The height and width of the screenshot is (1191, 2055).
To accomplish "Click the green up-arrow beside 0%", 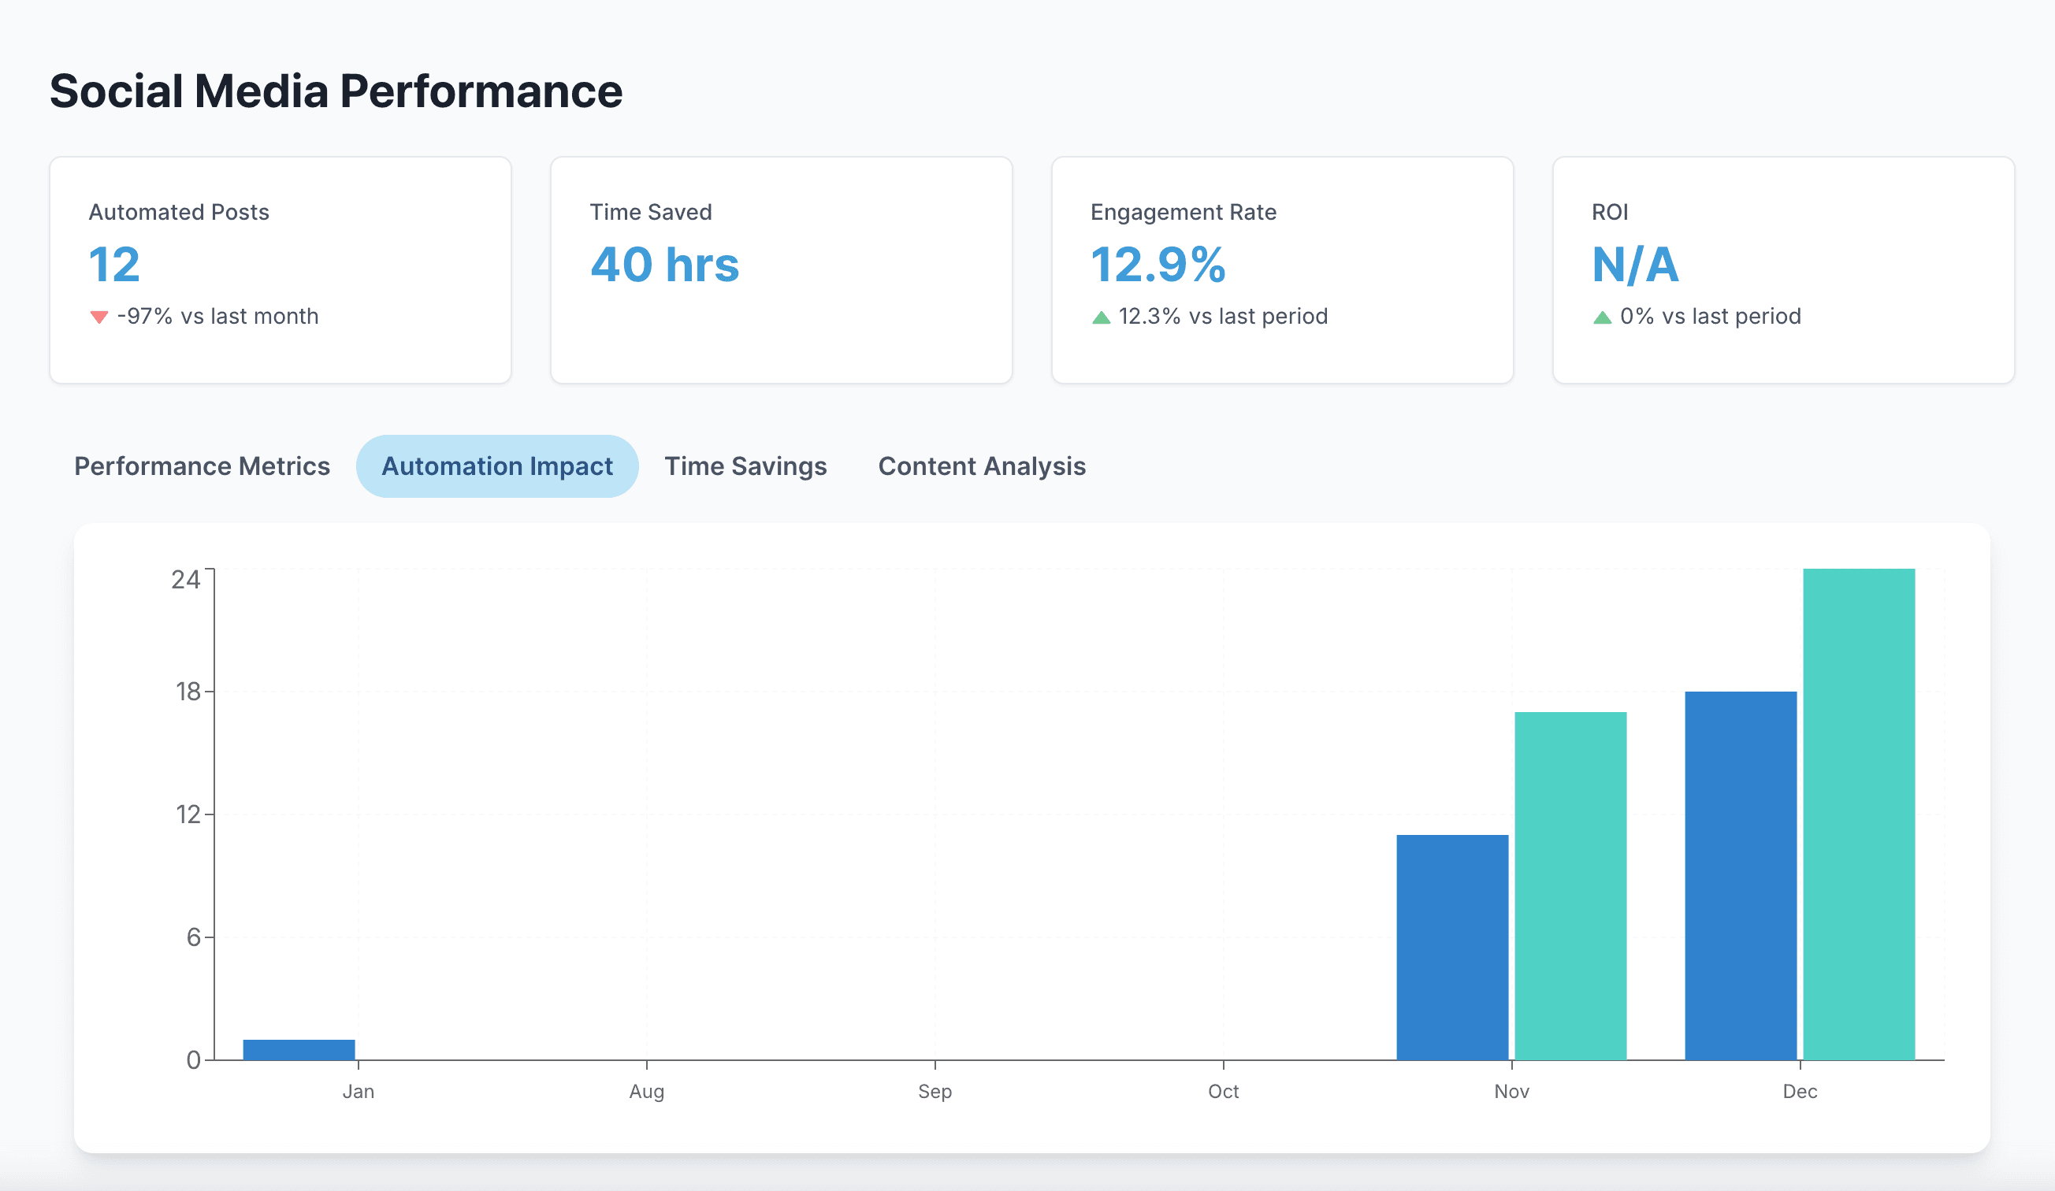I will pyautogui.click(x=1603, y=317).
